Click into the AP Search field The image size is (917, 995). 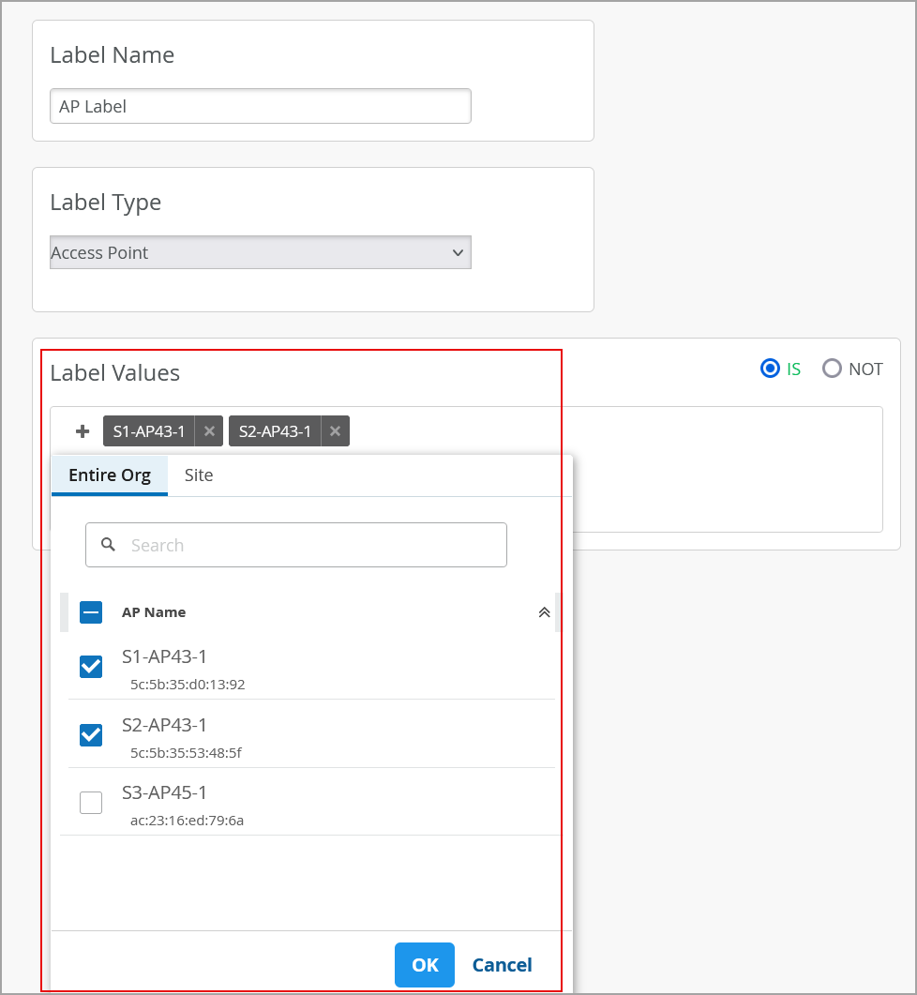tap(309, 545)
